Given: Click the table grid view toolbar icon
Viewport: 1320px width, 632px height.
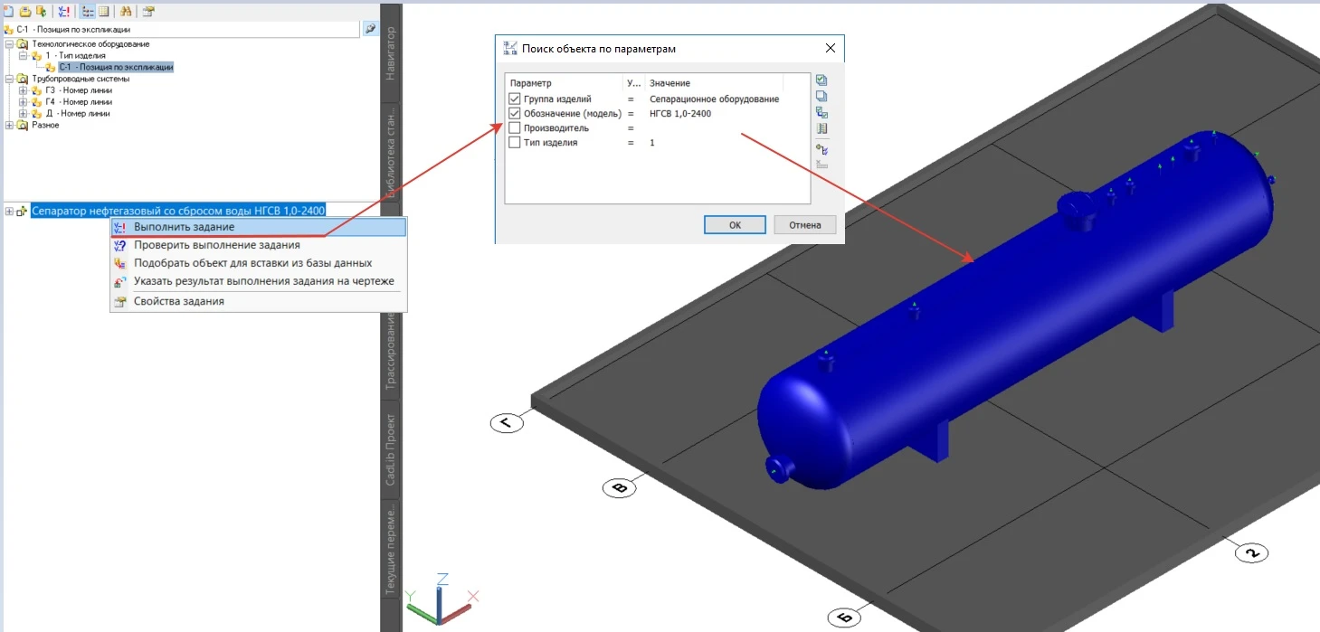Looking at the screenshot, I should pyautogui.click(x=104, y=11).
